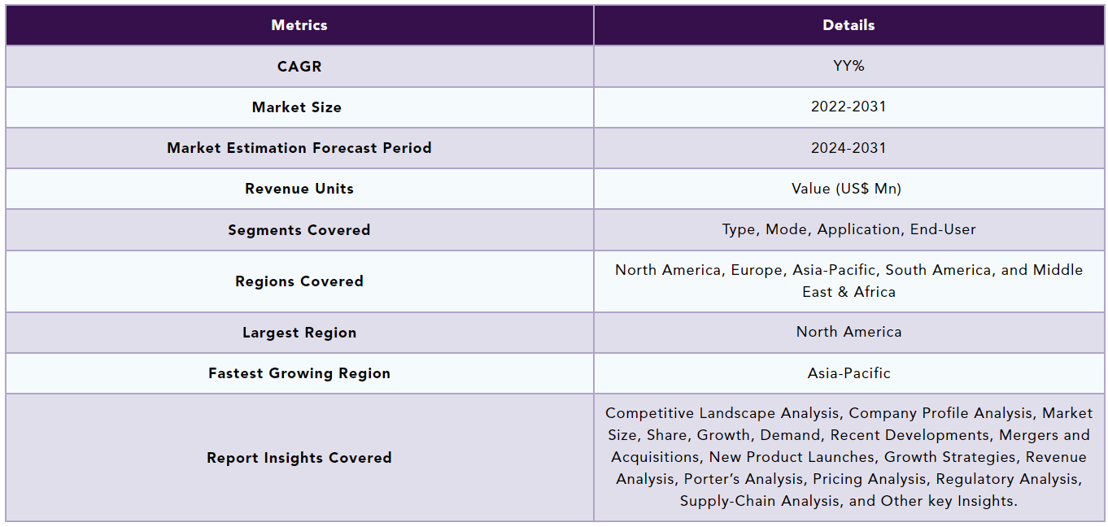Click the 2022-2031 value cell
Viewport: 1108px width, 527px height.
848,107
